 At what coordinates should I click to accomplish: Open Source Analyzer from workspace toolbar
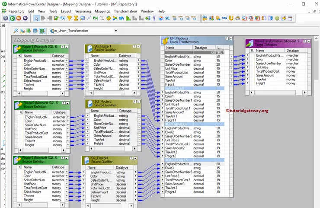tap(16, 31)
